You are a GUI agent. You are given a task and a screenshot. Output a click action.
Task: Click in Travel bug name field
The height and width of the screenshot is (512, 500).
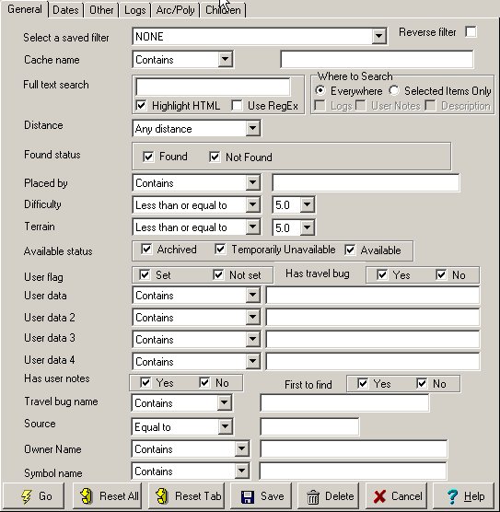point(344,403)
